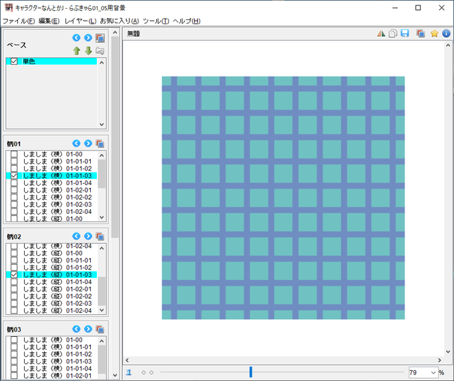454x381 pixels.
Task: Open 編集(E) menu
Action: click(49, 21)
